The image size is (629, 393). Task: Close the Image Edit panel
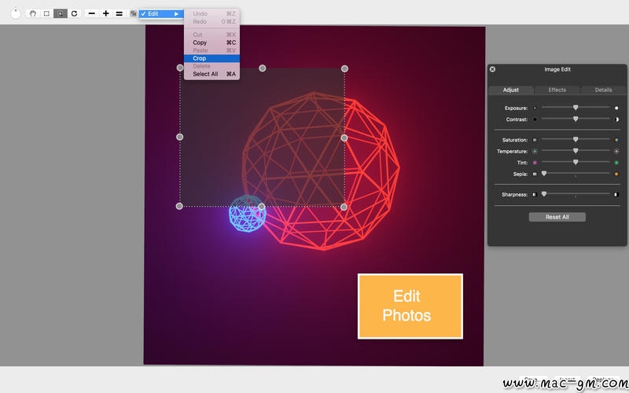[x=492, y=69]
